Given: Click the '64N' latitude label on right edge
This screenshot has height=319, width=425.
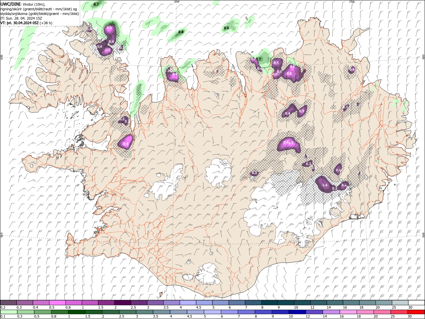Looking at the screenshot, I should (x=423, y=235).
